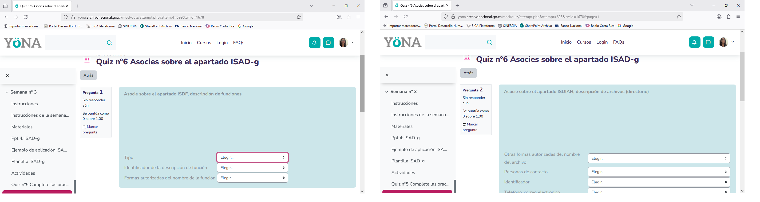Viewport: 760px width, 202px height.
Task: Click the green square messages icon in the right window
Action: point(708,42)
